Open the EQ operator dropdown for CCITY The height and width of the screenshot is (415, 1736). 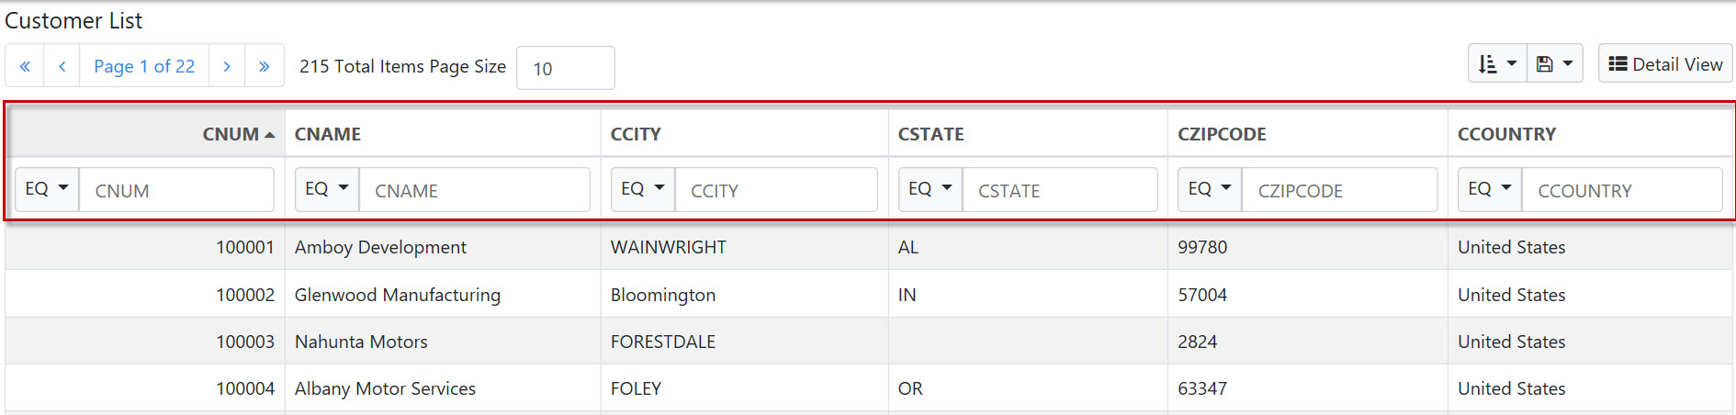643,189
